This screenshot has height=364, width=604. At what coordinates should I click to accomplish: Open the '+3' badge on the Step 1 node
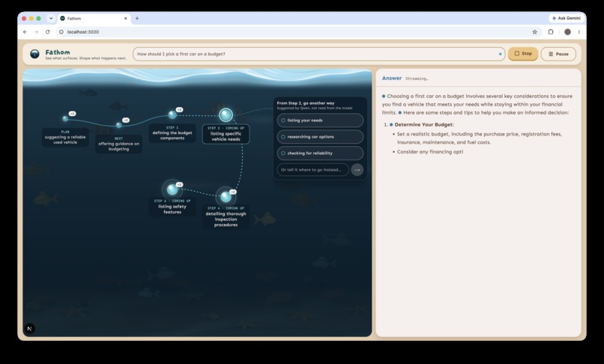pyautogui.click(x=179, y=110)
